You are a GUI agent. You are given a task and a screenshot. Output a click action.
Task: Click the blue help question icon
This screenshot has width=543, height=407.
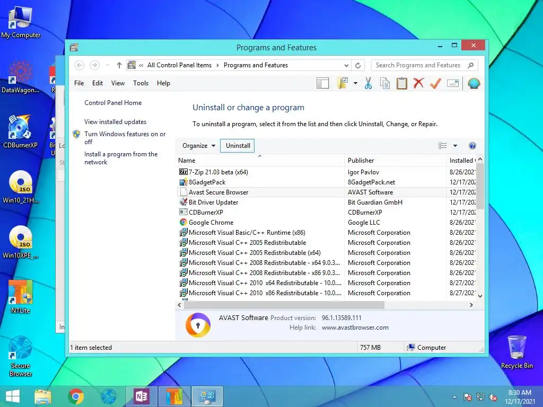pos(472,146)
